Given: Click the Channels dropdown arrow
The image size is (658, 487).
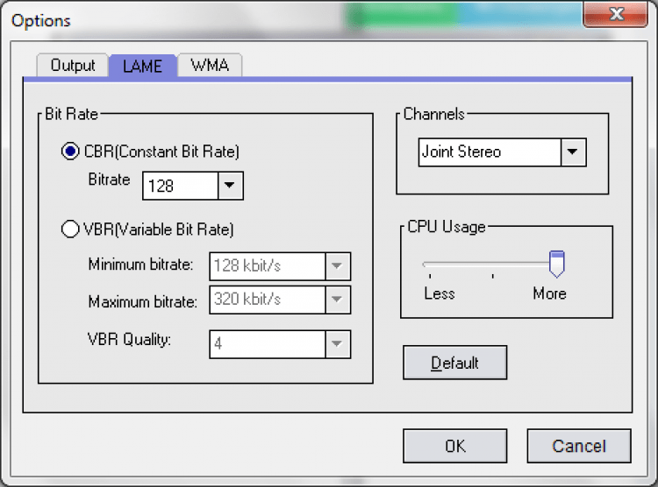Looking at the screenshot, I should pos(573,152).
